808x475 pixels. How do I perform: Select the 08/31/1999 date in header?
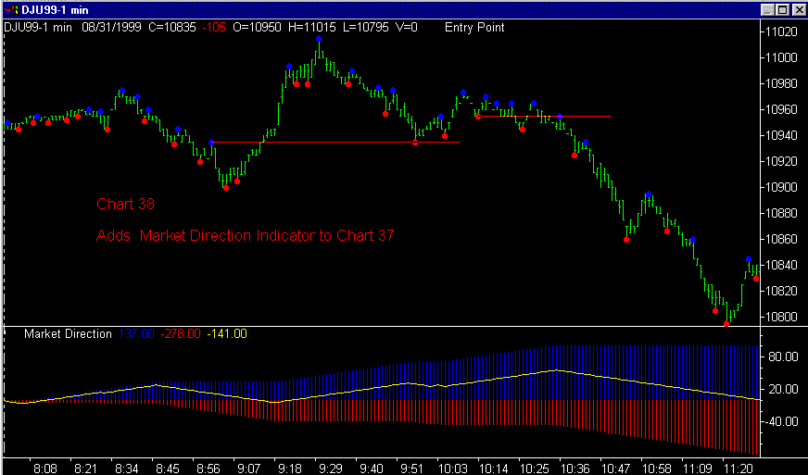tap(112, 27)
